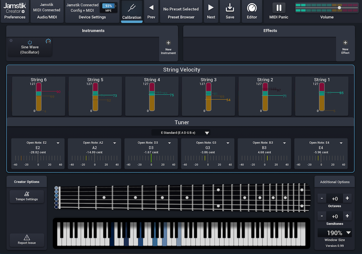Image resolution: width=362 pixels, height=254 pixels.
Task: Click the +0 Semitones value field
Action: 335,216
